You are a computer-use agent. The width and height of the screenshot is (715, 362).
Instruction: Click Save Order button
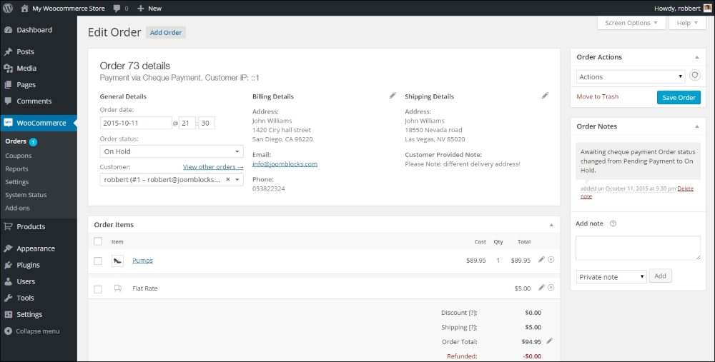[679, 97]
